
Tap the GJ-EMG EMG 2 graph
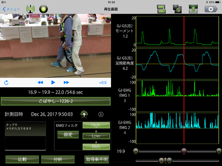point(178,128)
